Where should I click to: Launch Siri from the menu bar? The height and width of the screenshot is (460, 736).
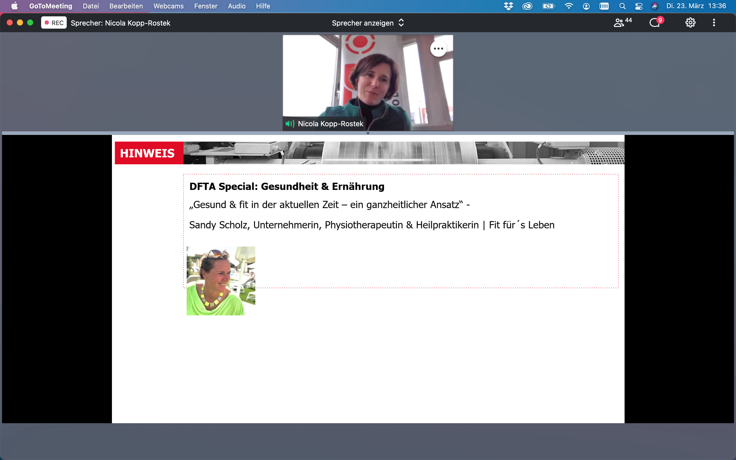(x=655, y=6)
